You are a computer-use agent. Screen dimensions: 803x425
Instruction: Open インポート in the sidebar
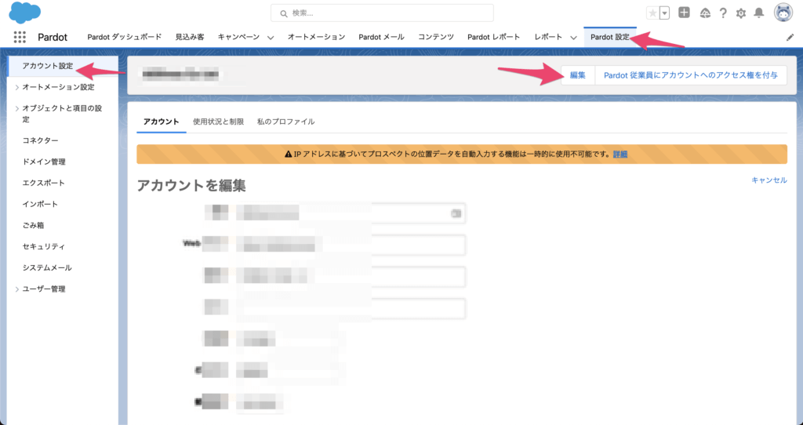tap(40, 204)
